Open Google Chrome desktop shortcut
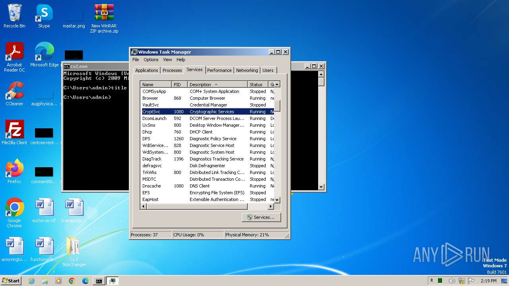Screen dimensions: 509x286 pos(14,213)
